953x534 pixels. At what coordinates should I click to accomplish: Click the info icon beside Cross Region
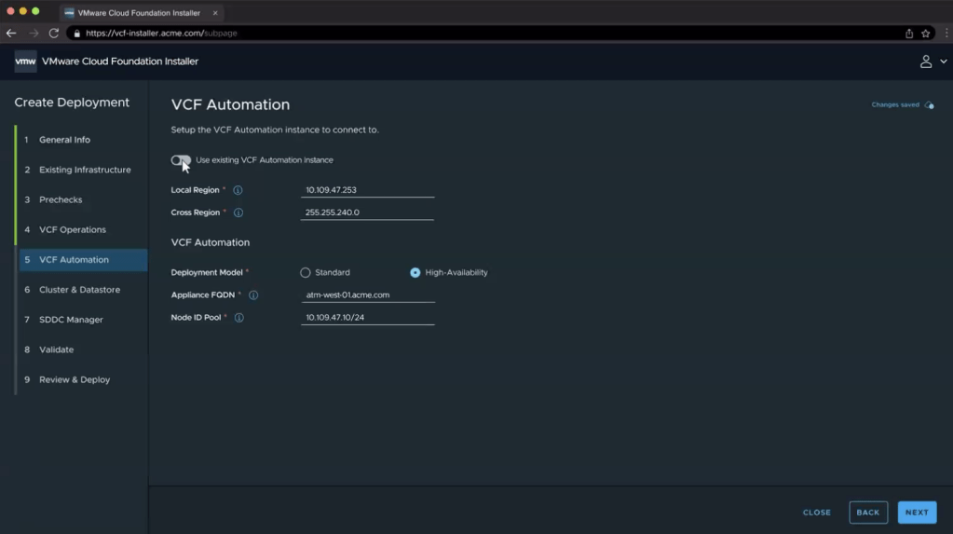238,212
